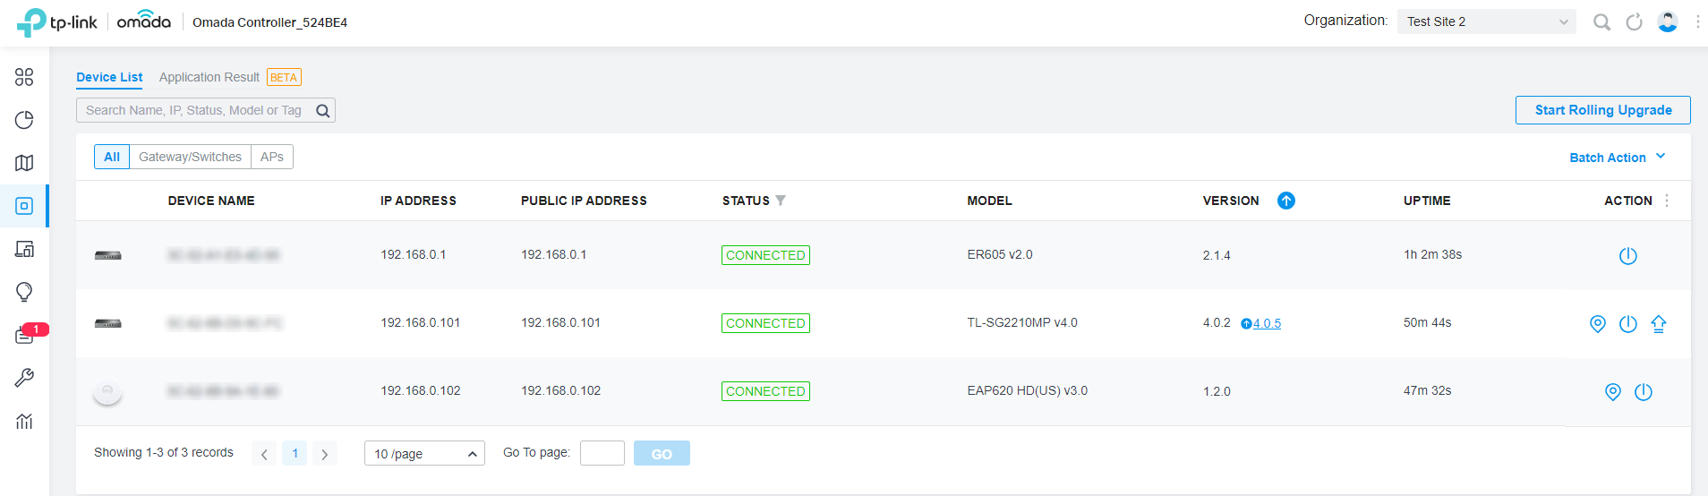This screenshot has width=1708, height=496.
Task: Open the Tools wrench sidebar icon
Action: click(24, 378)
